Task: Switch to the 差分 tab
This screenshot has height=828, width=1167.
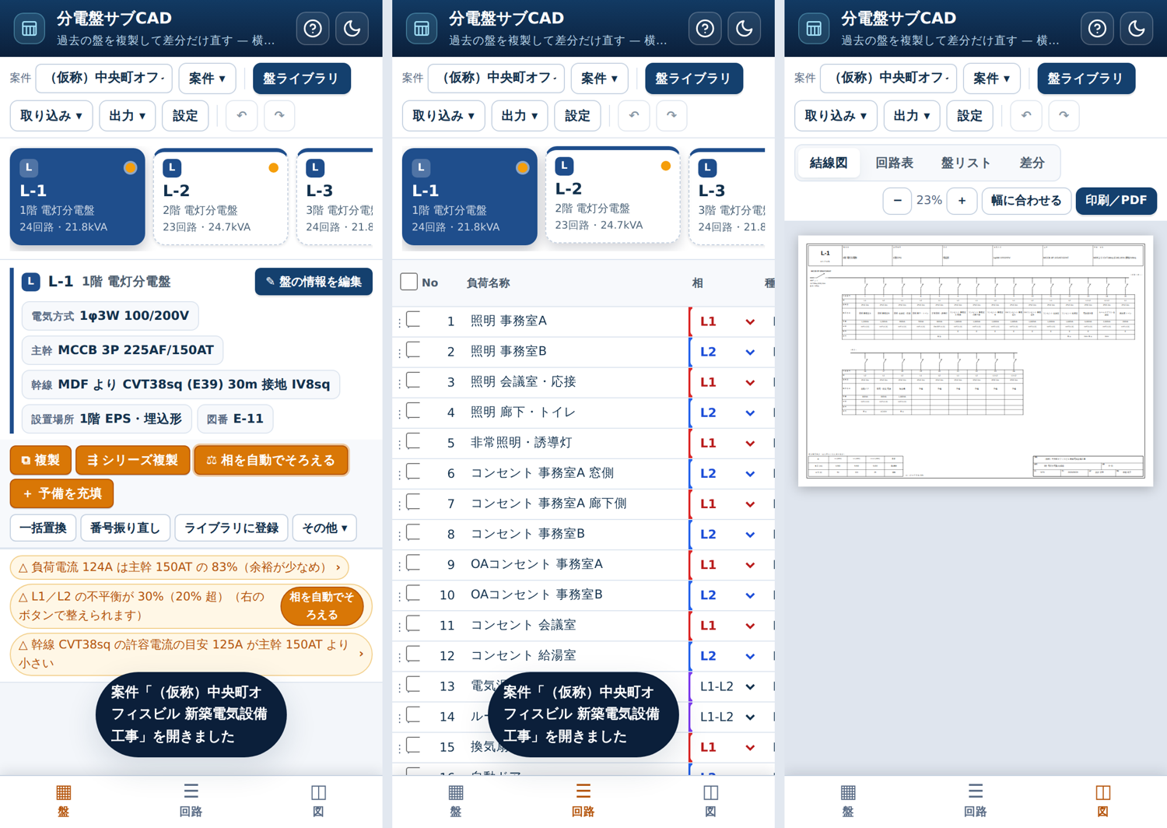Action: pos(1032,163)
